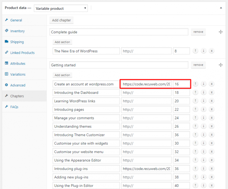Viewport: 228px width, 189px height.
Task: Remove the 'Understanding themes' section row
Action: click(211, 126)
